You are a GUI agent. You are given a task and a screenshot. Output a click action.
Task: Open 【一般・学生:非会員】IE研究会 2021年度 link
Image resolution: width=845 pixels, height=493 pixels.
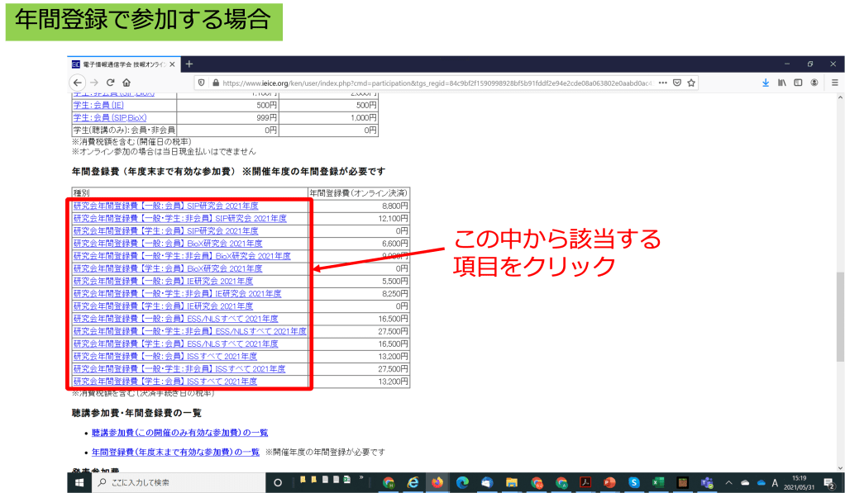point(177,293)
